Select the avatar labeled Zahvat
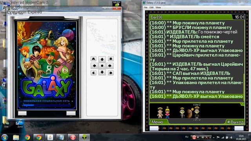Screen dimensions: 251x141 [197, 112]
